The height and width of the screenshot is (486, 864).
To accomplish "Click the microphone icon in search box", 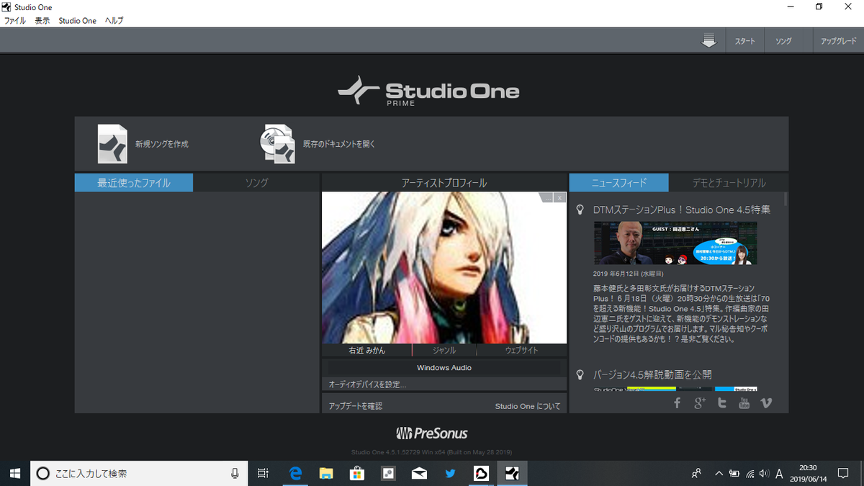I will (235, 473).
